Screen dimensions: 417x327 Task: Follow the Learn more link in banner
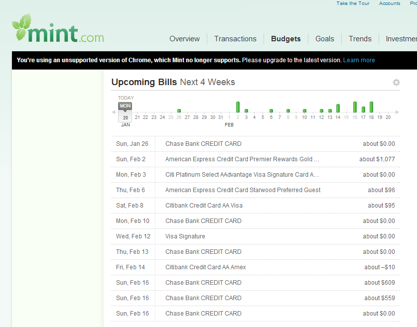(x=359, y=60)
